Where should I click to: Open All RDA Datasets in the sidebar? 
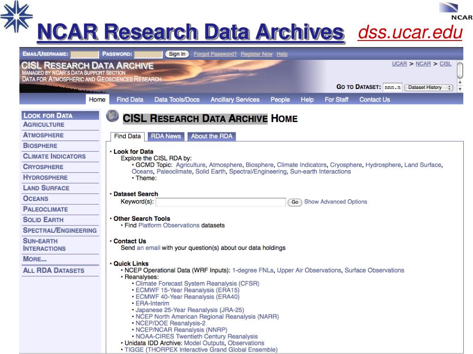click(x=54, y=270)
